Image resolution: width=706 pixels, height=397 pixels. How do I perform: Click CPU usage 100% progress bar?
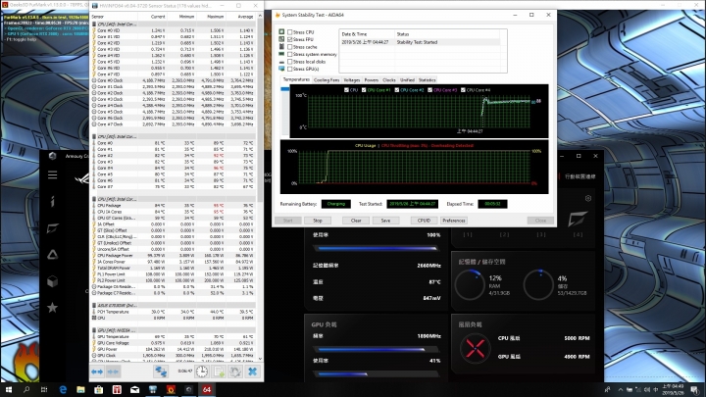[x=376, y=248]
